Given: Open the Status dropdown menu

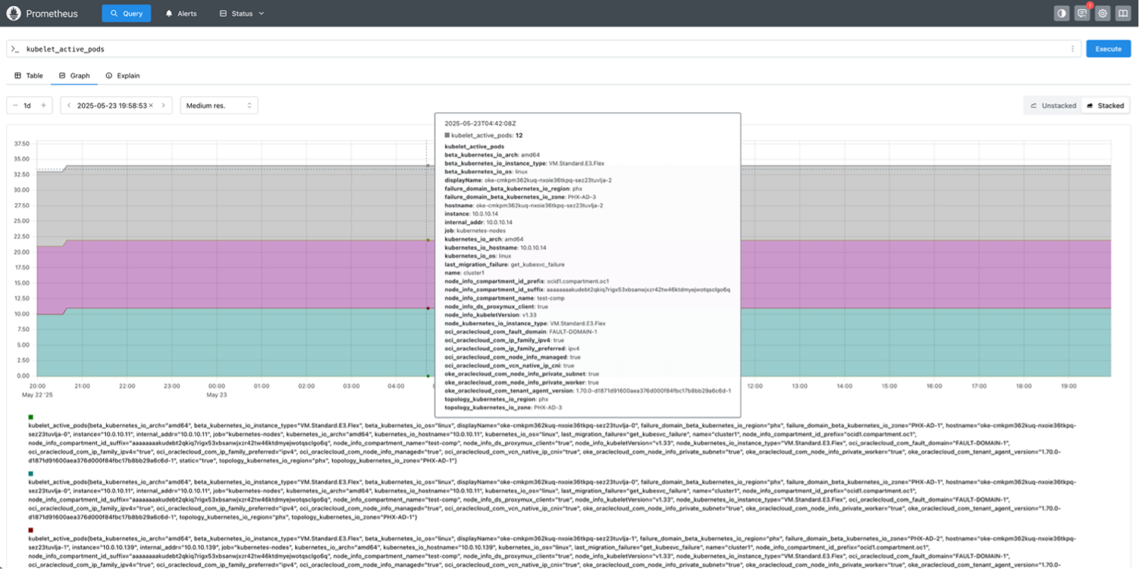Looking at the screenshot, I should (x=241, y=13).
